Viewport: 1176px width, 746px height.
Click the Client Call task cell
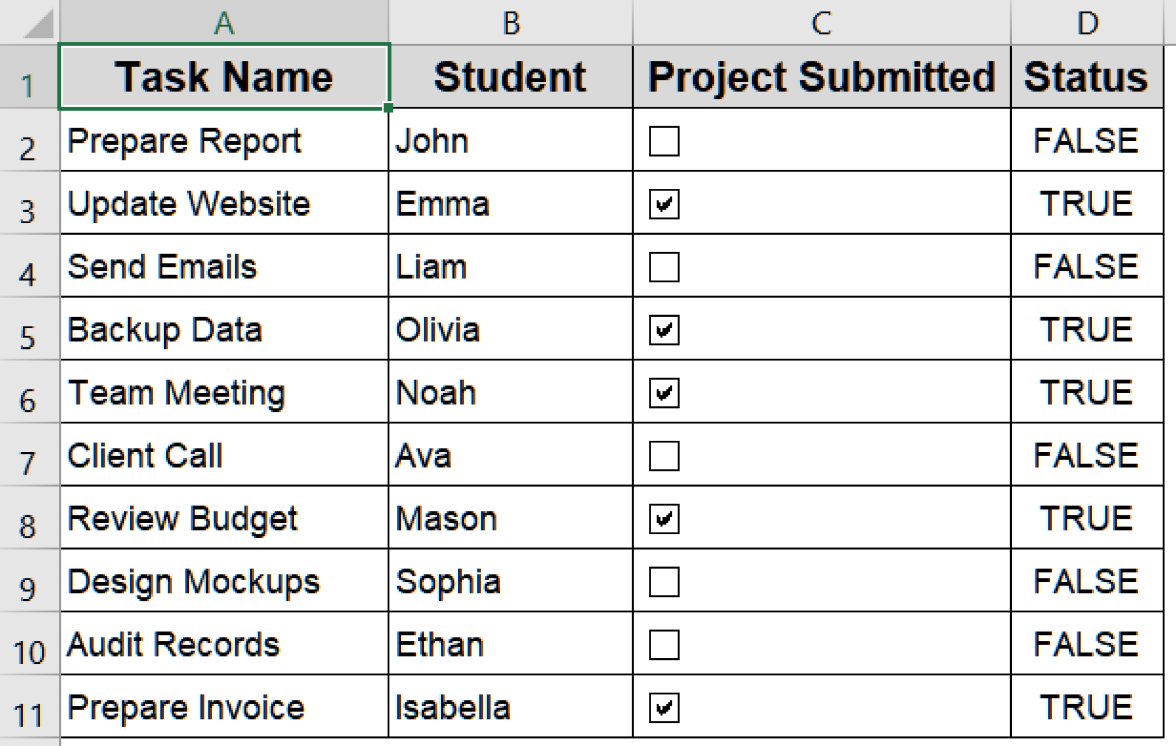click(224, 456)
